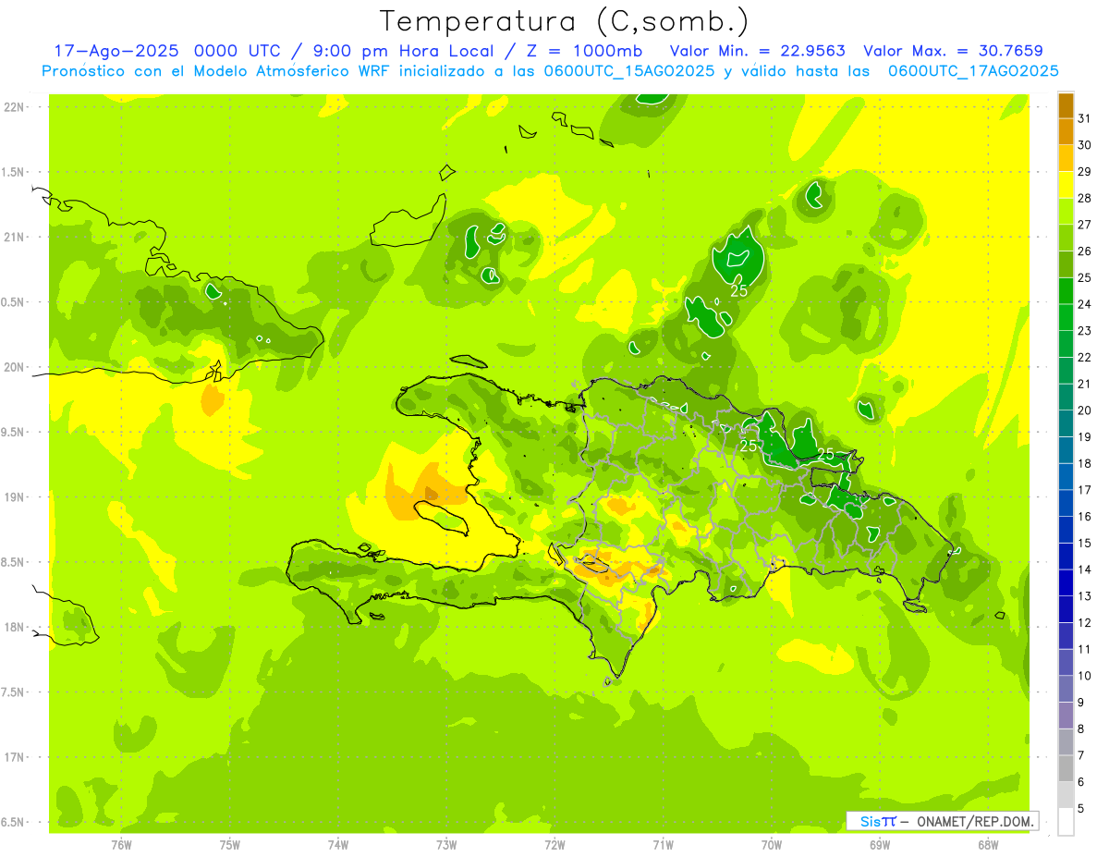Click the "28" color scale label
Screen dimensions: 1109x857
(x=1085, y=198)
